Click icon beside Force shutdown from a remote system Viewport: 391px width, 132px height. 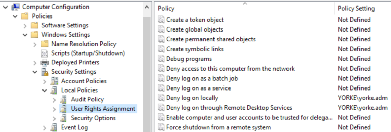tap(161, 127)
